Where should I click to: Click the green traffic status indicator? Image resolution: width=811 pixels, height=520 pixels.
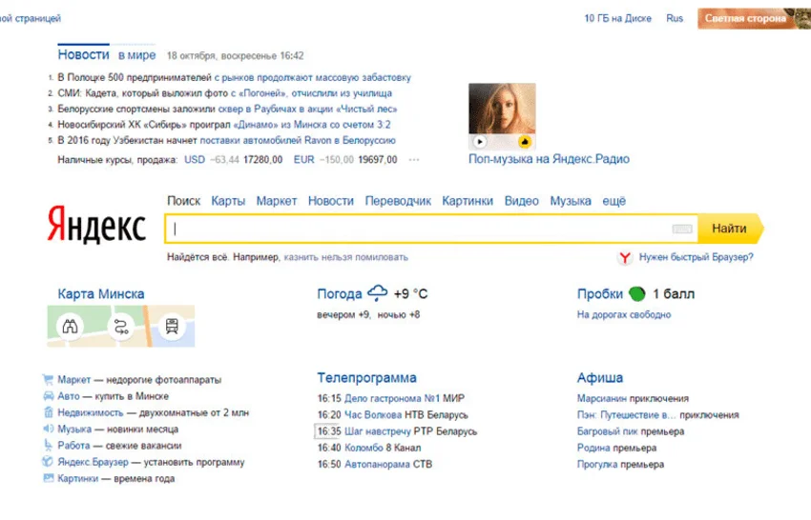pos(637,294)
